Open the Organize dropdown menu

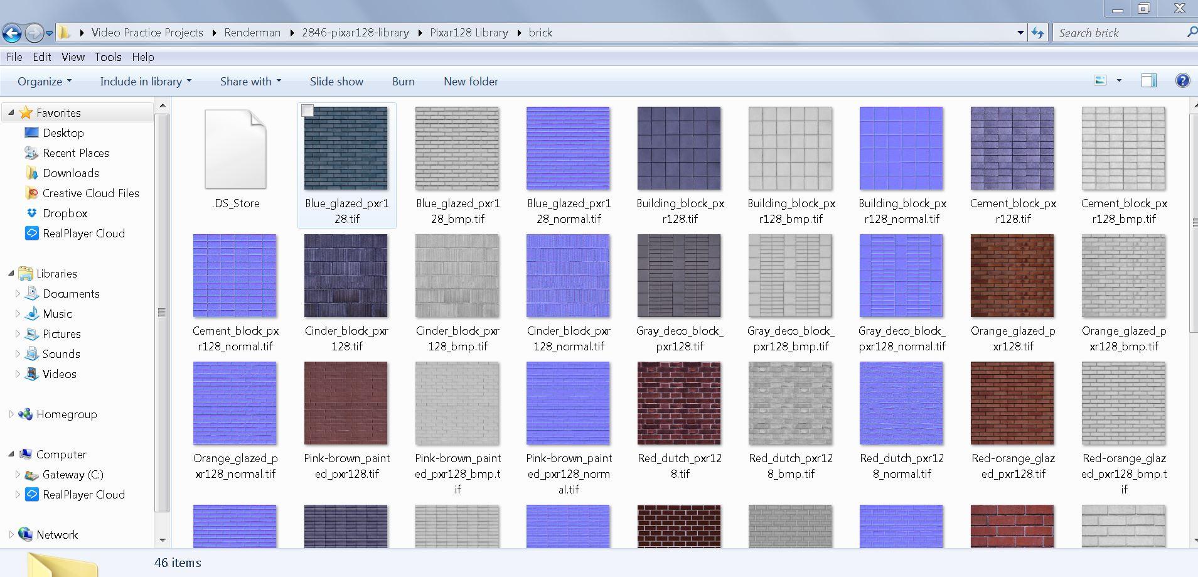pyautogui.click(x=45, y=82)
